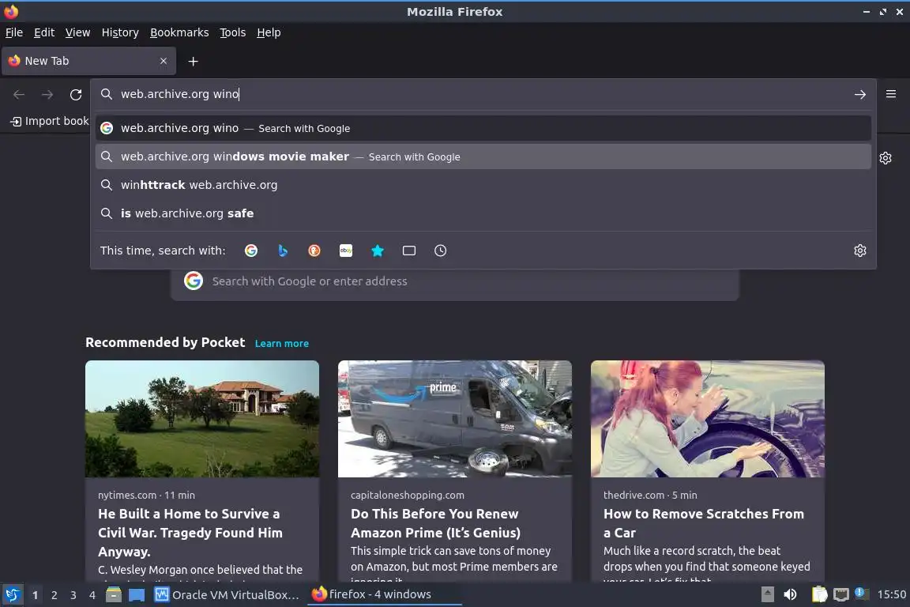The width and height of the screenshot is (910, 607).
Task: Select the New Tab tab
Action: [x=88, y=61]
